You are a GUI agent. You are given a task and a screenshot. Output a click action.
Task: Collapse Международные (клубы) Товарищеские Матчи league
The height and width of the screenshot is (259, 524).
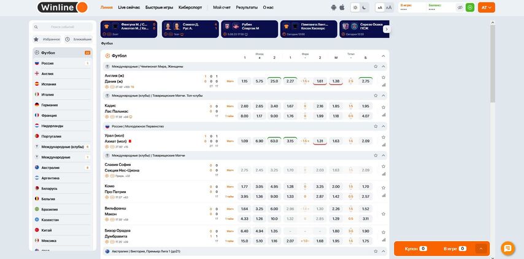(x=383, y=156)
